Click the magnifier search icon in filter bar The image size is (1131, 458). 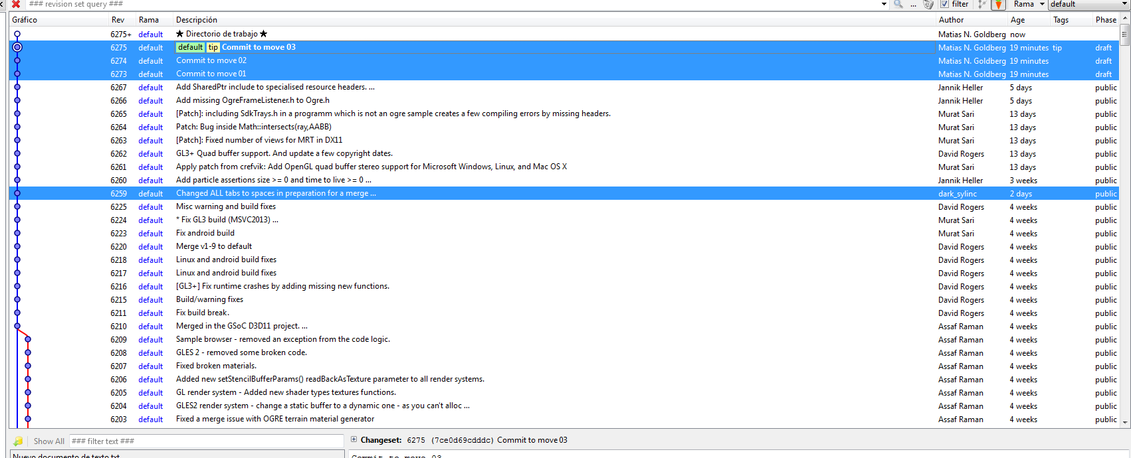[898, 4]
